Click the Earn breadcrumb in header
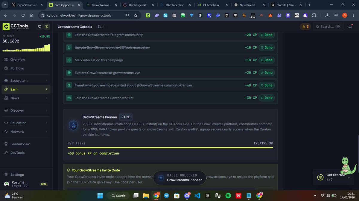The height and width of the screenshot is (201, 359). tap(101, 27)
